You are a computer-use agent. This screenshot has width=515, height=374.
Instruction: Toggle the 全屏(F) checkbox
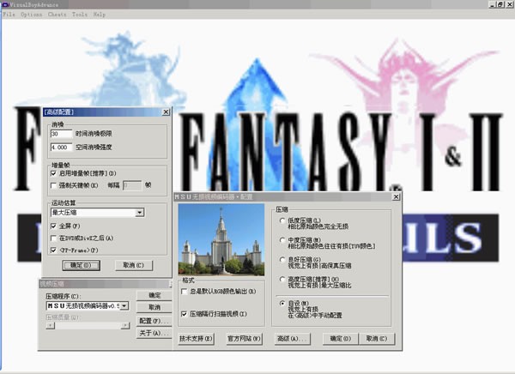click(x=53, y=226)
